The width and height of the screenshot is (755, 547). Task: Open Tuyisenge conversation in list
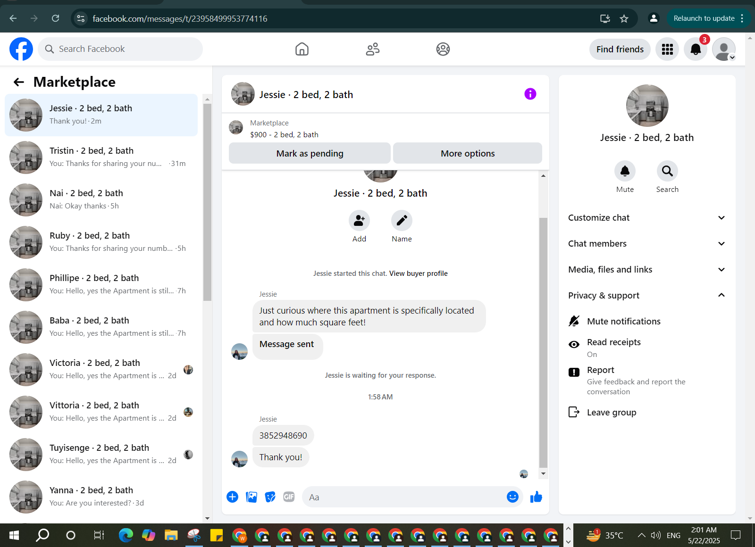click(101, 455)
